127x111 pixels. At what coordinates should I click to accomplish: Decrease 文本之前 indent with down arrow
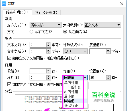pyautogui.click(x=48, y=46)
